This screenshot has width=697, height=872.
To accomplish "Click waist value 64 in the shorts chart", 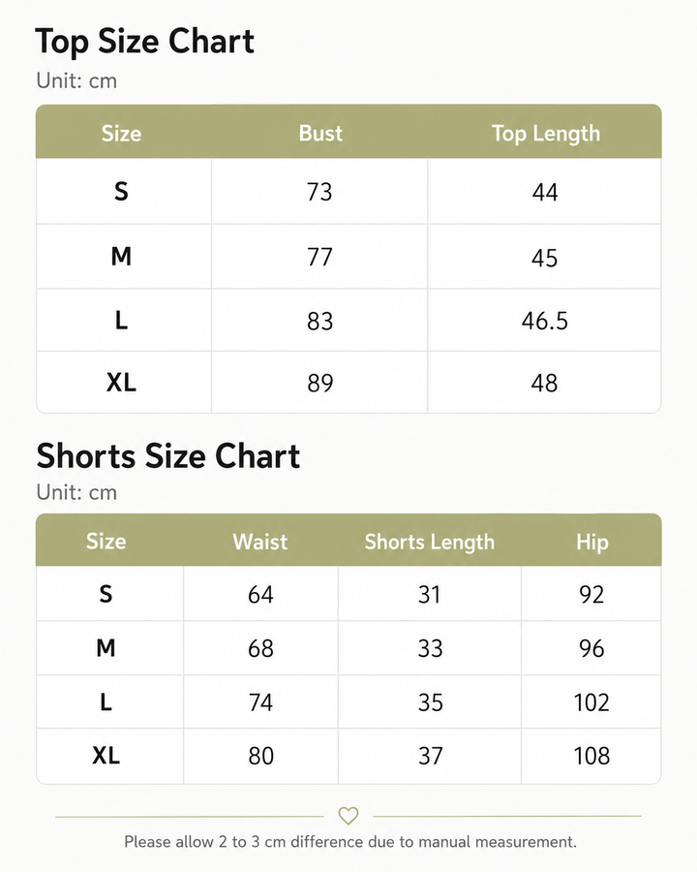I will click(x=260, y=595).
